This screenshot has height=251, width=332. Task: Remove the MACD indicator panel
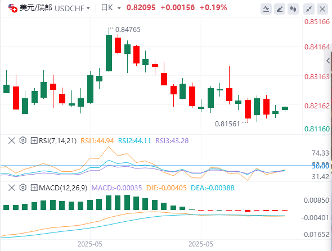pos(12,188)
